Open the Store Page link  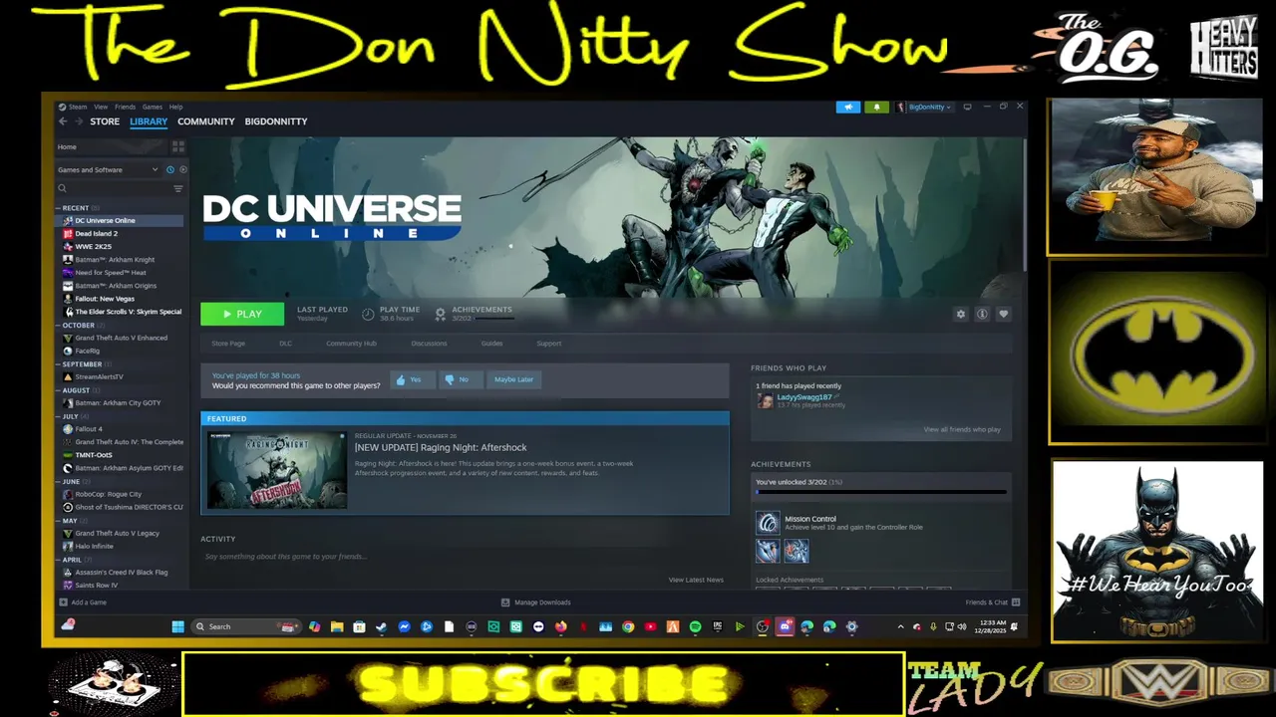click(228, 344)
